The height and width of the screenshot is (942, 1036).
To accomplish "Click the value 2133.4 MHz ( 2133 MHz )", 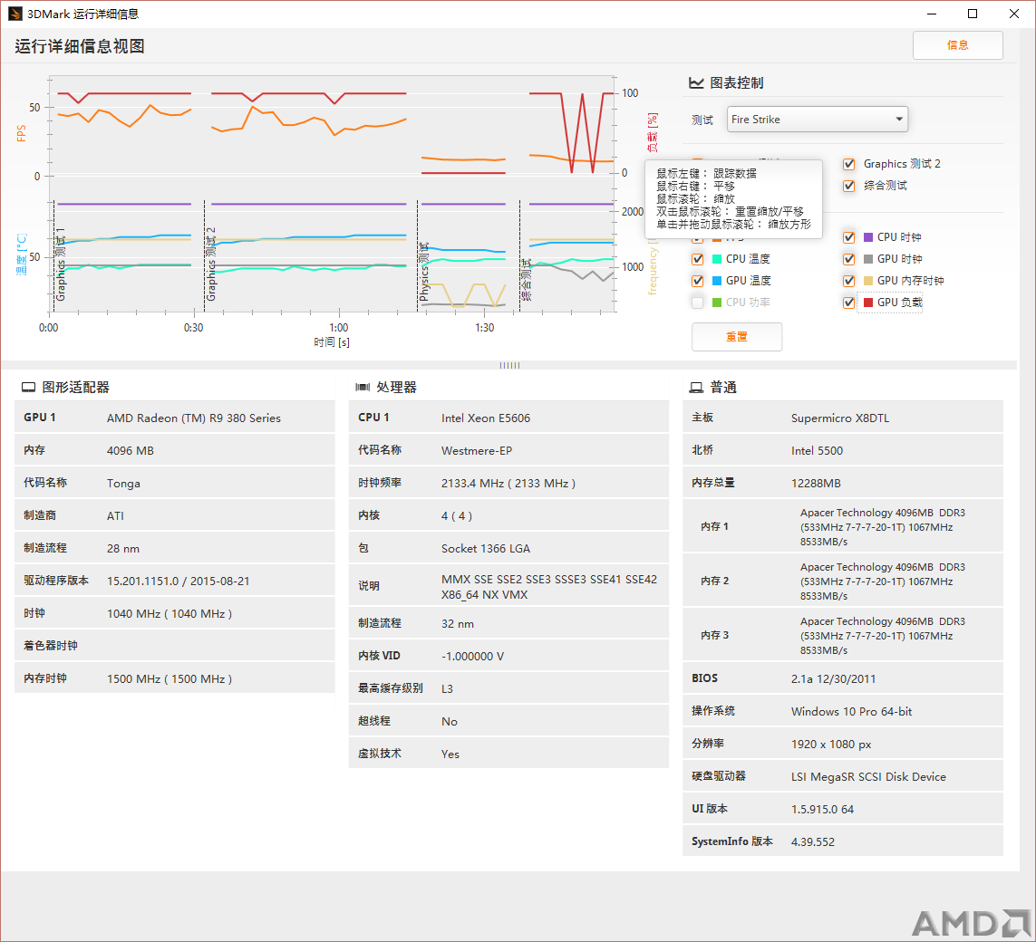I will tap(508, 483).
